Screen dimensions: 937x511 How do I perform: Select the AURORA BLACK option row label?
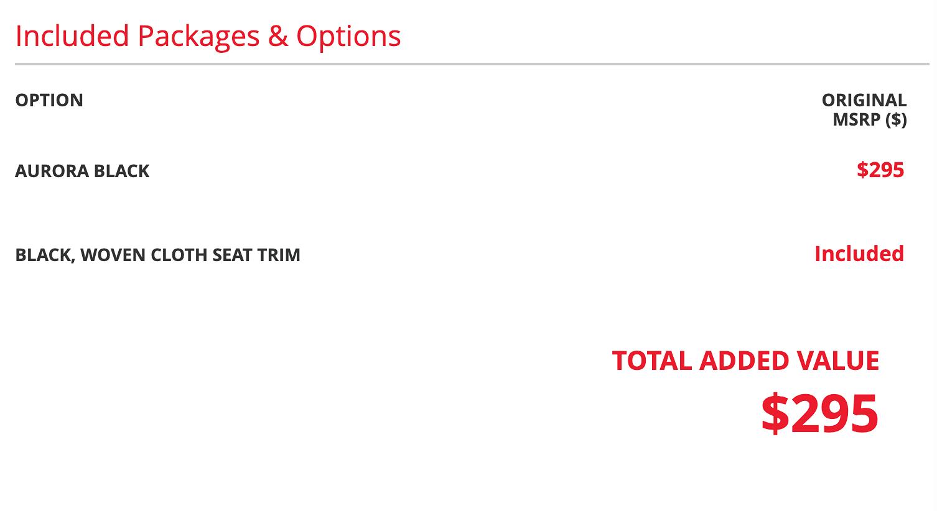[x=82, y=171]
